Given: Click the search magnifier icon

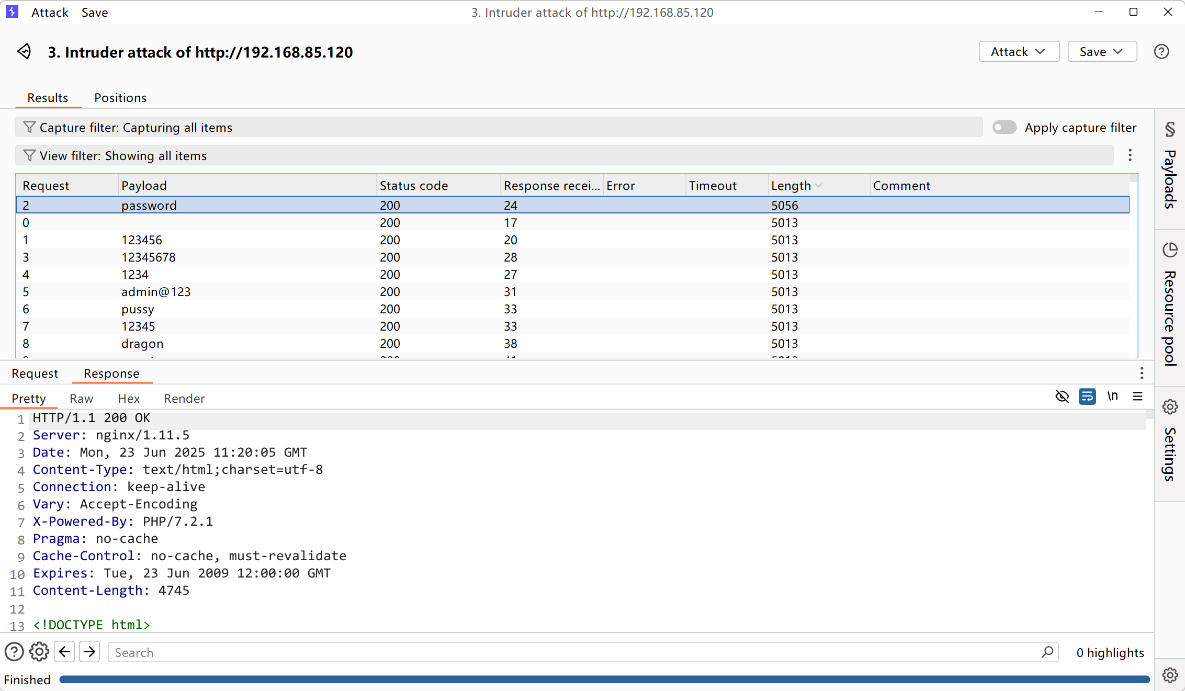Looking at the screenshot, I should click(1047, 652).
